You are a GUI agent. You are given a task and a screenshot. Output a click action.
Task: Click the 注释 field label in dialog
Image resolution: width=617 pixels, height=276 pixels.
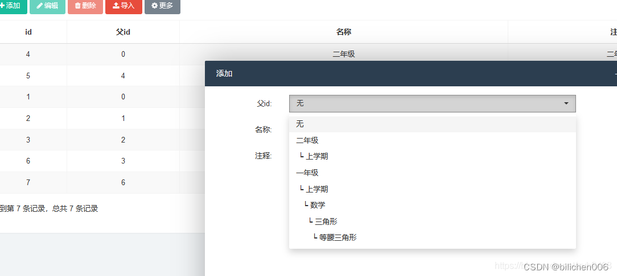click(263, 156)
